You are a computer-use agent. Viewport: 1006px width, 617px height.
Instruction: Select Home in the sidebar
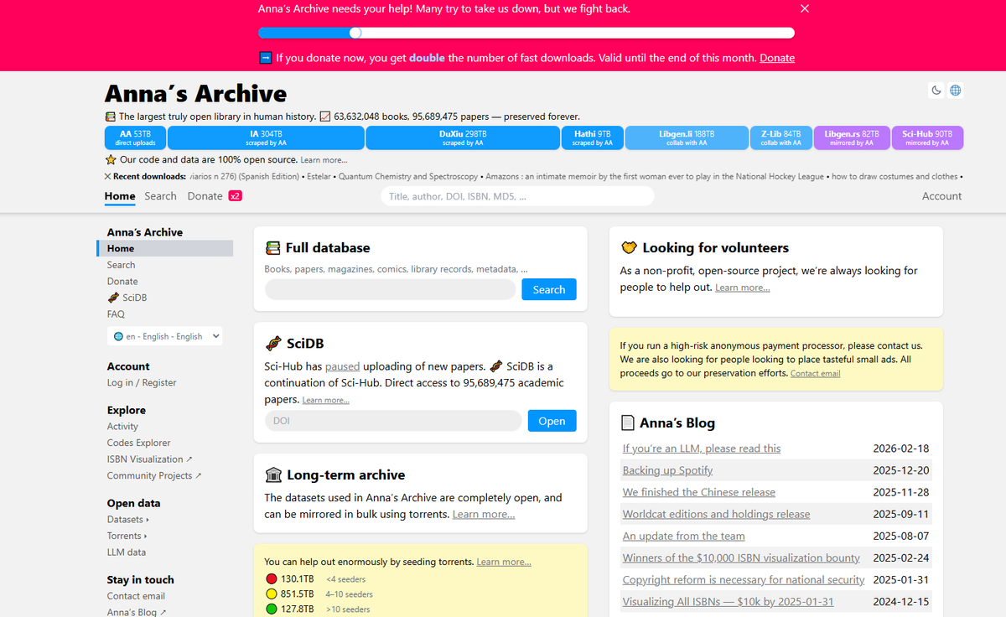[x=165, y=248]
